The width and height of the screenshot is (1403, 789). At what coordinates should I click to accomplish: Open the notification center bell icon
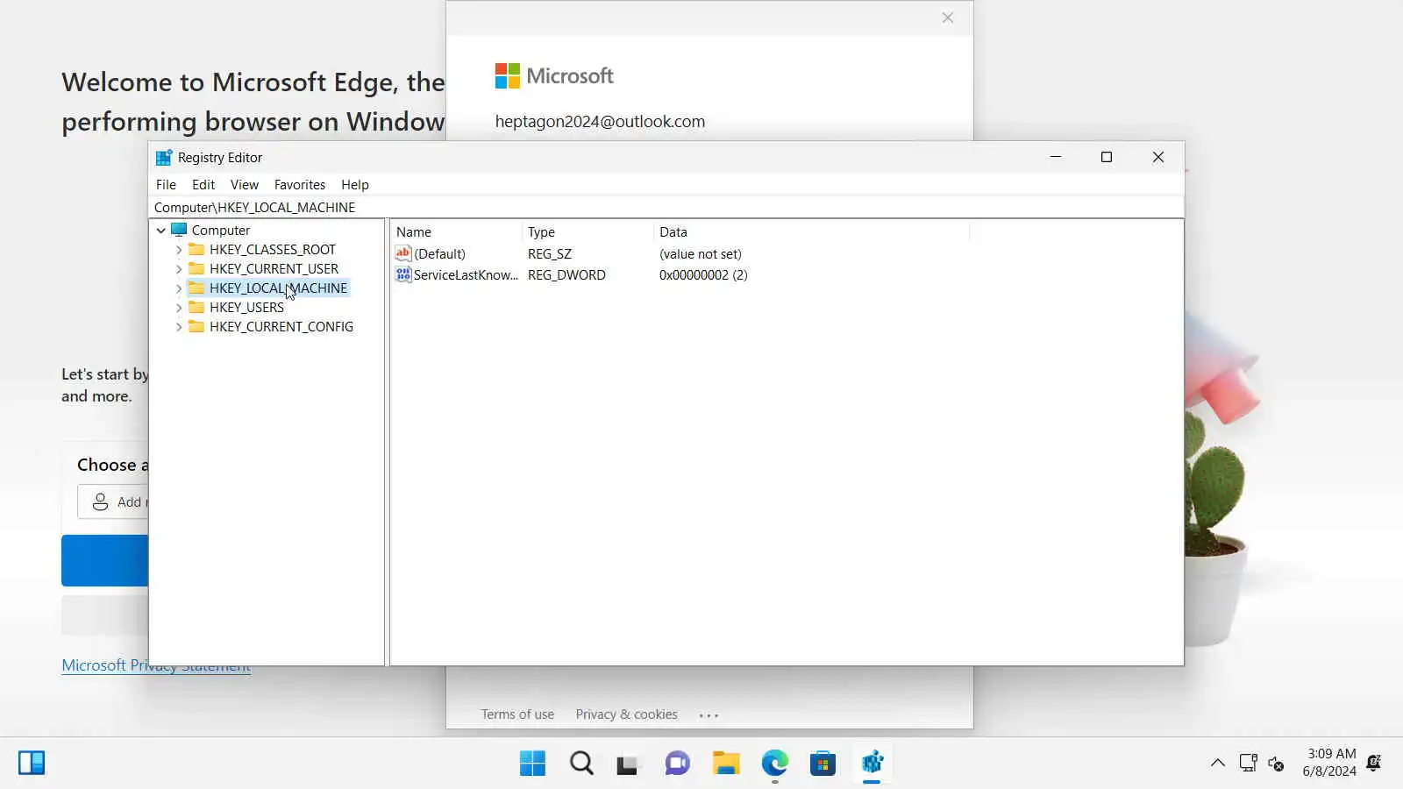tap(1374, 763)
